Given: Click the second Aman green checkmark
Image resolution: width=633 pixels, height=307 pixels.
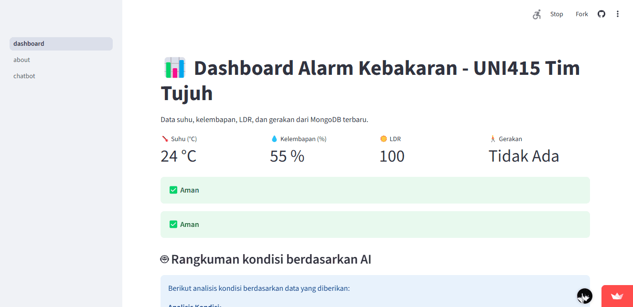Looking at the screenshot, I should 173,225.
